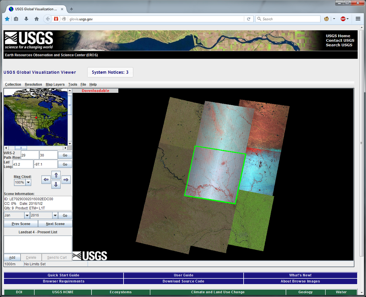Click the locator map horizontal scrollbar thumb

pyautogui.click(x=21, y=148)
